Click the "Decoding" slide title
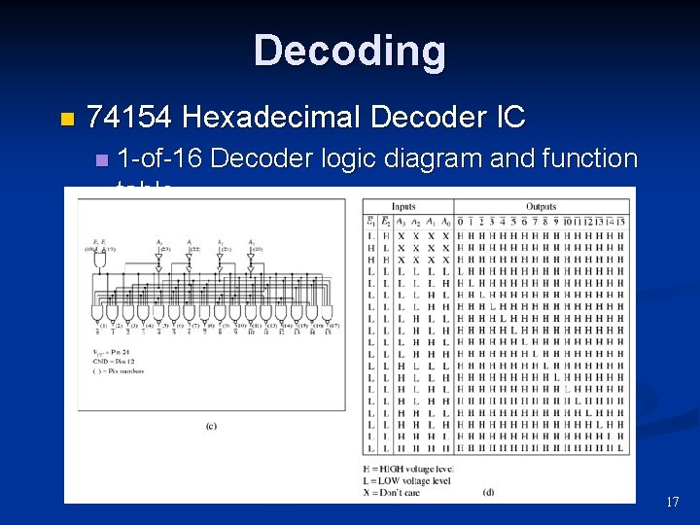Screen dimensions: 700x525 point(350,52)
